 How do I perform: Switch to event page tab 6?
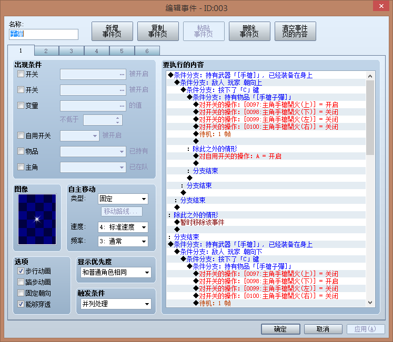coord(147,51)
